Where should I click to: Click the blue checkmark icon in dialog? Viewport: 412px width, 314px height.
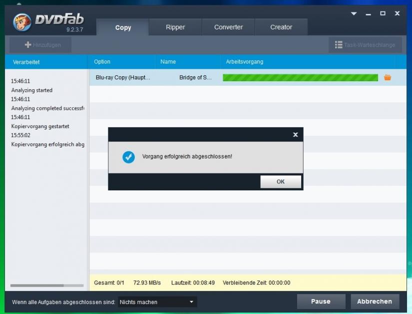tap(128, 157)
